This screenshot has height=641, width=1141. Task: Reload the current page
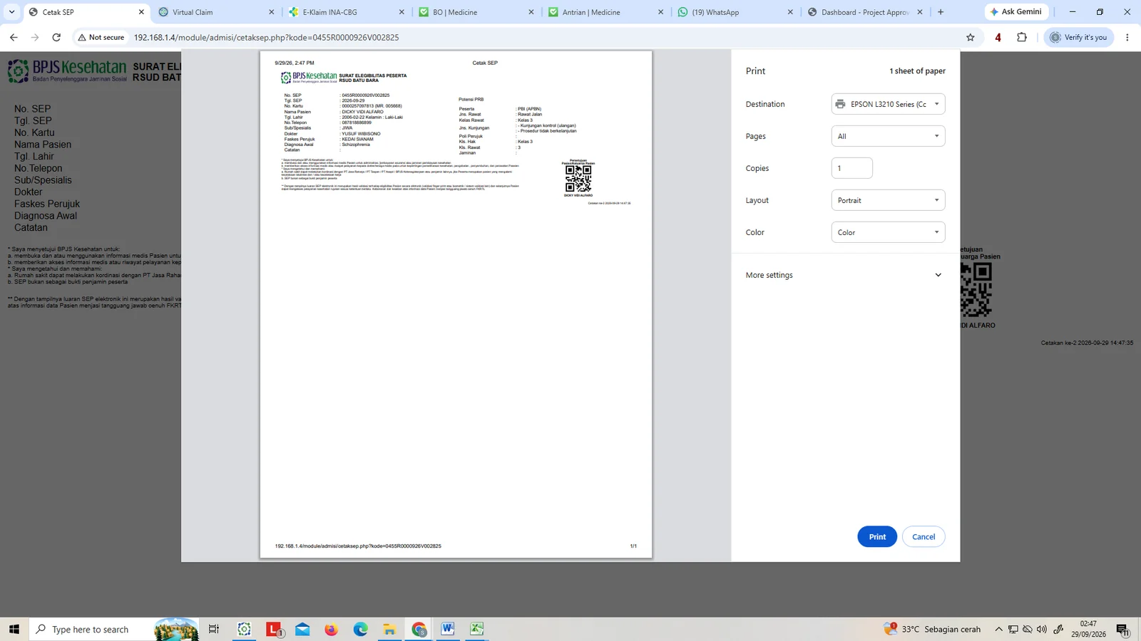(x=56, y=37)
